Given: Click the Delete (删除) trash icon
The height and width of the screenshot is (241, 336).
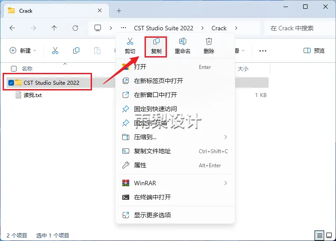Looking at the screenshot, I should click(x=209, y=41).
